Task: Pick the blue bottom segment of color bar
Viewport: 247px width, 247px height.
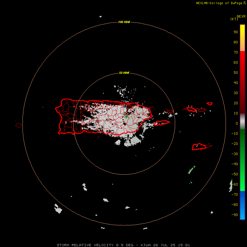Action: 242,205
